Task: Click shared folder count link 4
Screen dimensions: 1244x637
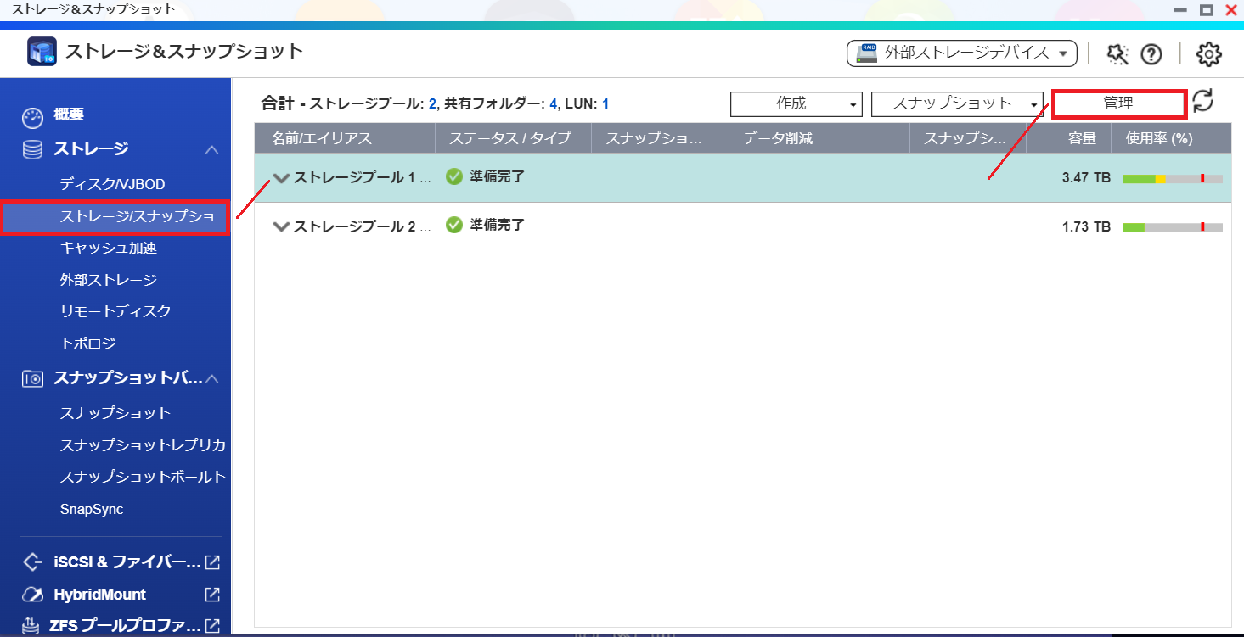Action: 553,104
